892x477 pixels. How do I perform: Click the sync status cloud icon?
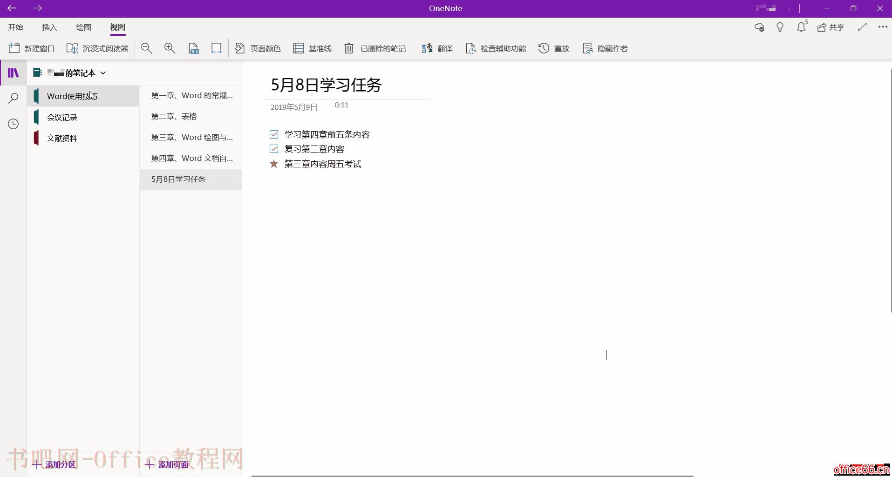759,27
